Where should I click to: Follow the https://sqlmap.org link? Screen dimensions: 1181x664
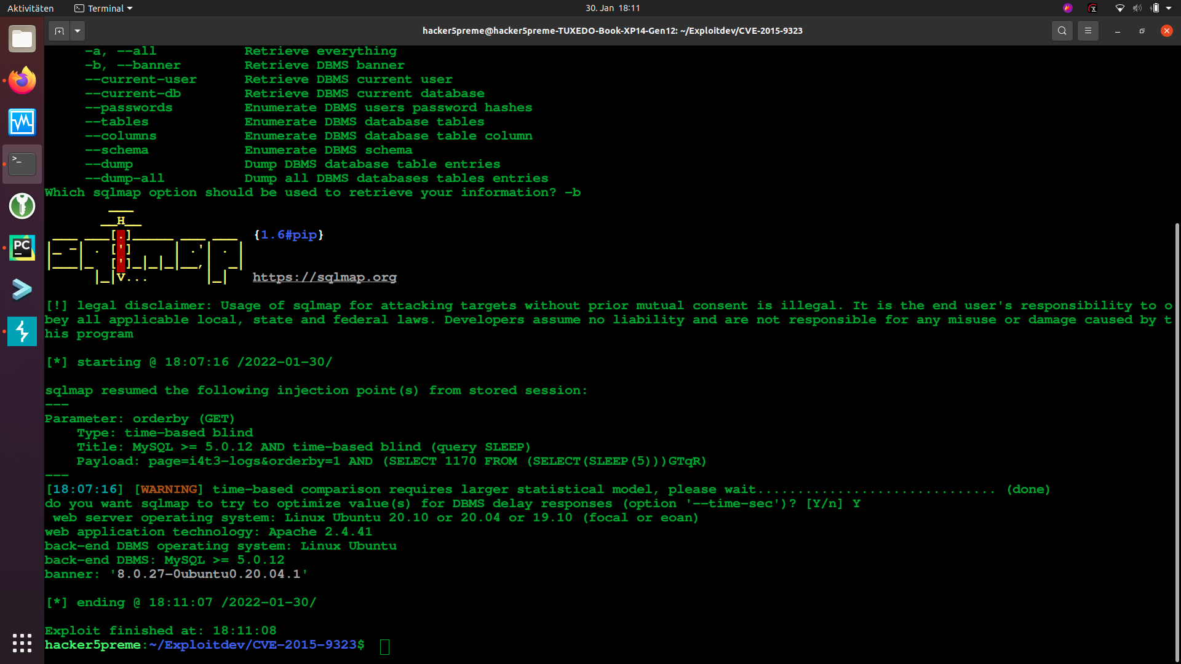point(325,277)
